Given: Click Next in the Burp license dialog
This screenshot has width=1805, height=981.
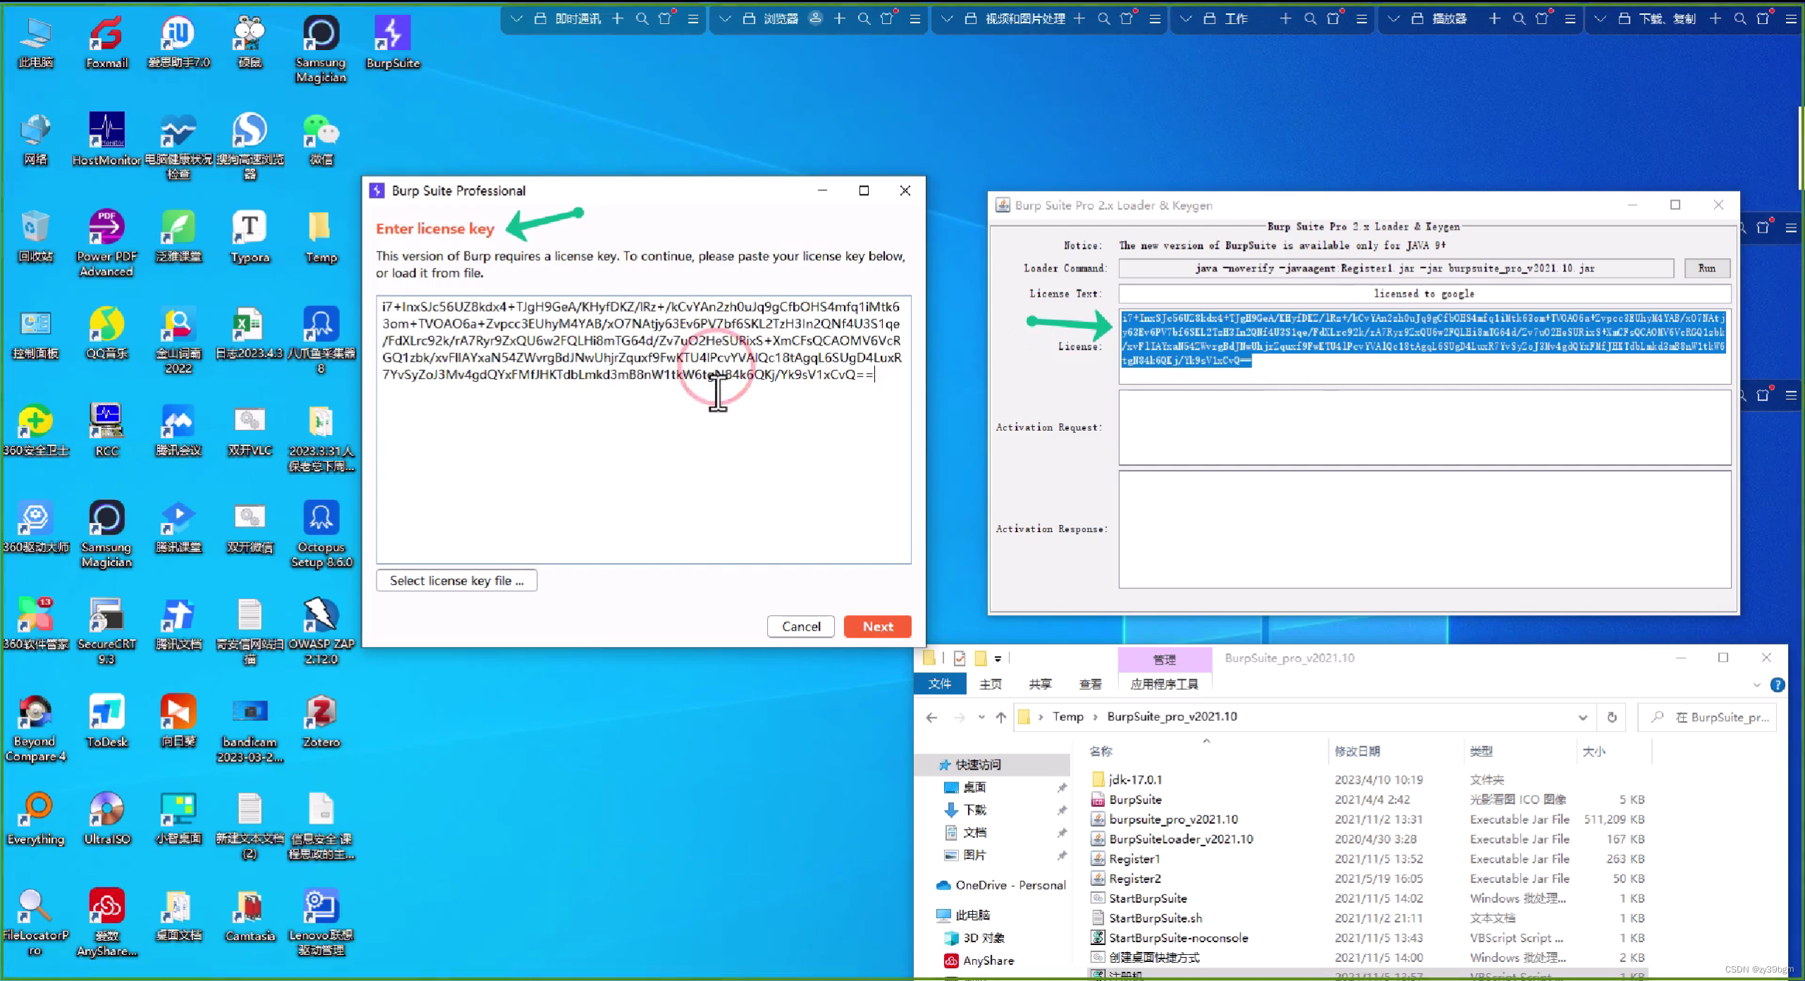Looking at the screenshot, I should [x=876, y=627].
